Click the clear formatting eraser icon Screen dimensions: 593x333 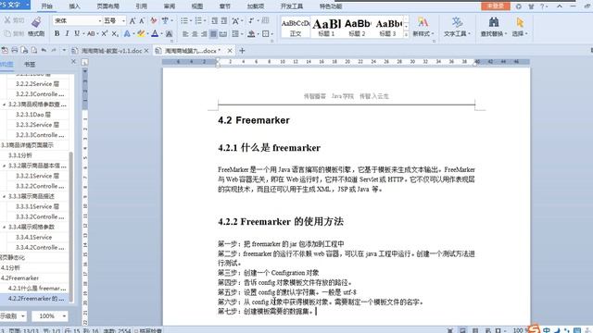click(154, 20)
